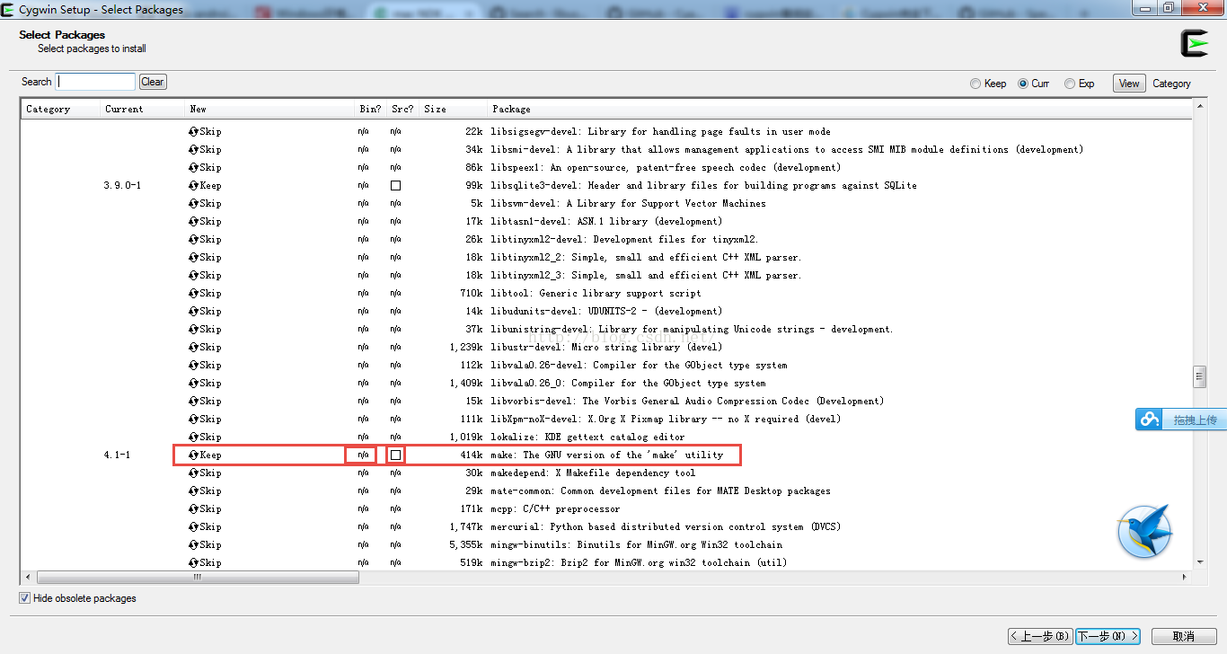The height and width of the screenshot is (654, 1227).
Task: Click the 3.9.0-1 current version cell
Action: (x=123, y=185)
